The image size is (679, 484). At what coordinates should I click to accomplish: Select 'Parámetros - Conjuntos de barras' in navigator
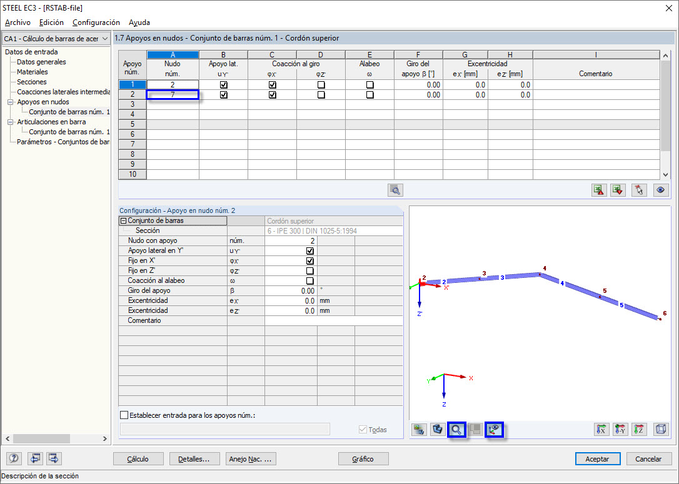(63, 142)
